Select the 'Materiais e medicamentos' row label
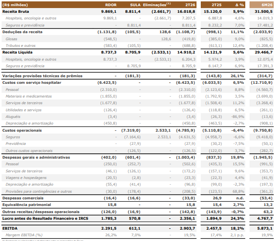This screenshot has height=241, width=277. point(28,96)
